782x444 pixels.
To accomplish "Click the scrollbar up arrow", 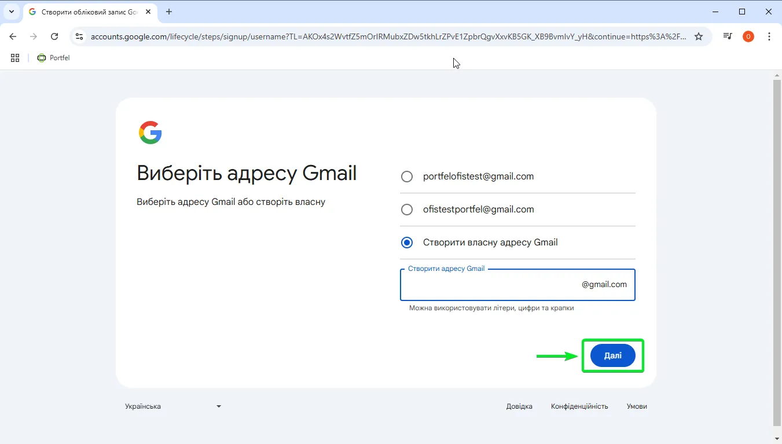I will coord(777,75).
